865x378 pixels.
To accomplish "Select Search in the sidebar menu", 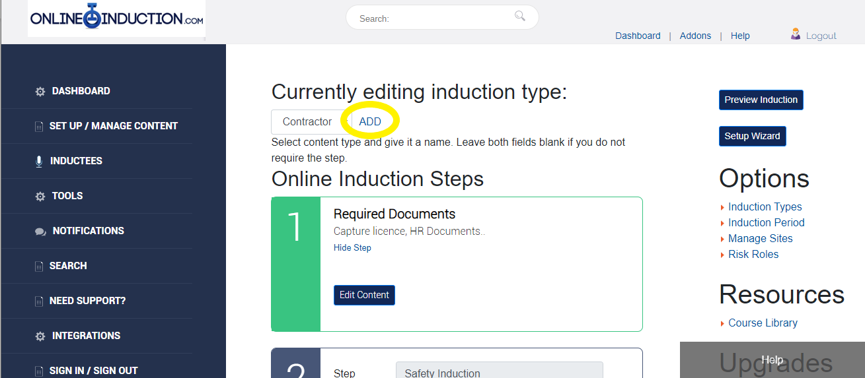I will 68,266.
